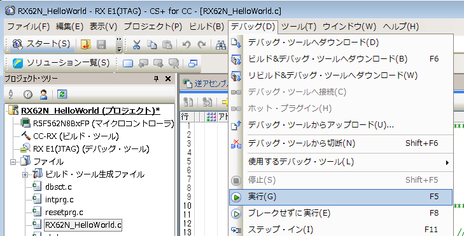Click the first editor toolbar icon

tap(188, 102)
